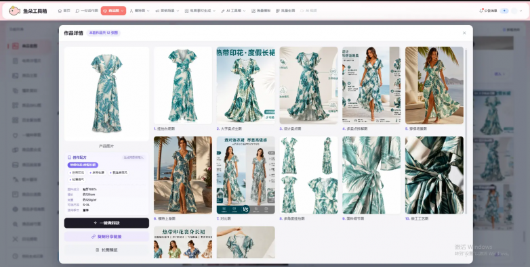Open thumbnail 7 对比图 with VS
Viewport: 530px width, 267px height.
[246, 175]
